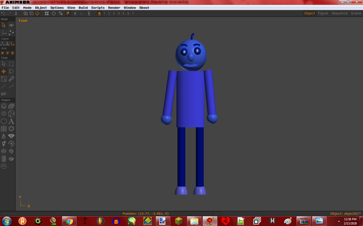Pick the curved spline tool
Viewport: 363px width, 226px height.
(x=11, y=86)
